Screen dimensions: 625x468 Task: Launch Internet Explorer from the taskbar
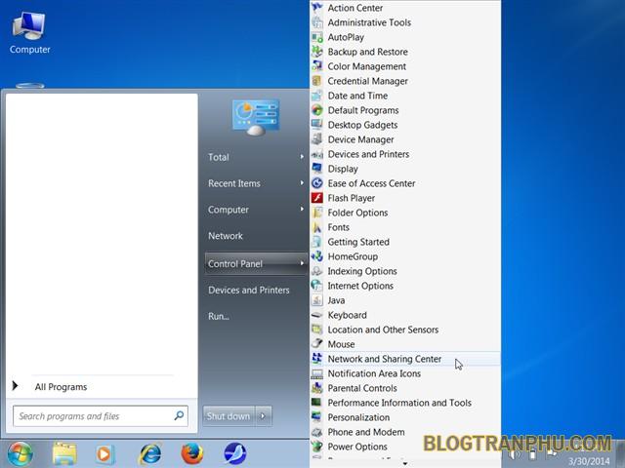(x=149, y=453)
